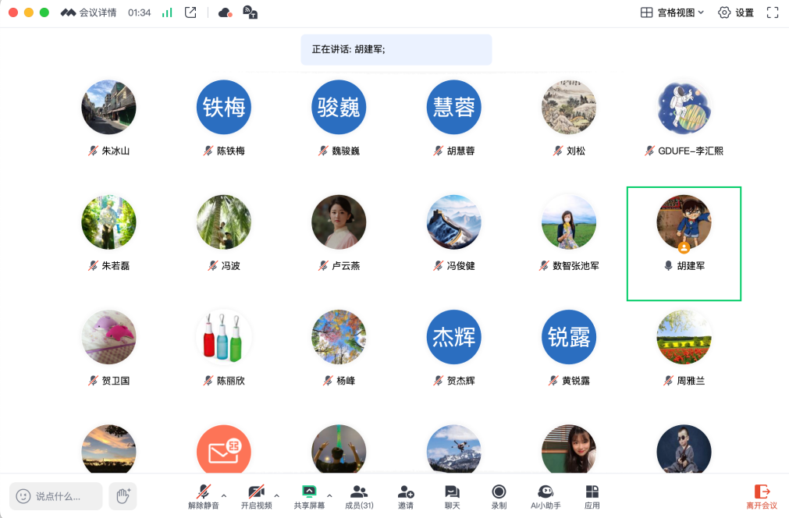Click the muted mic icon beside 周雅兰

coord(668,381)
